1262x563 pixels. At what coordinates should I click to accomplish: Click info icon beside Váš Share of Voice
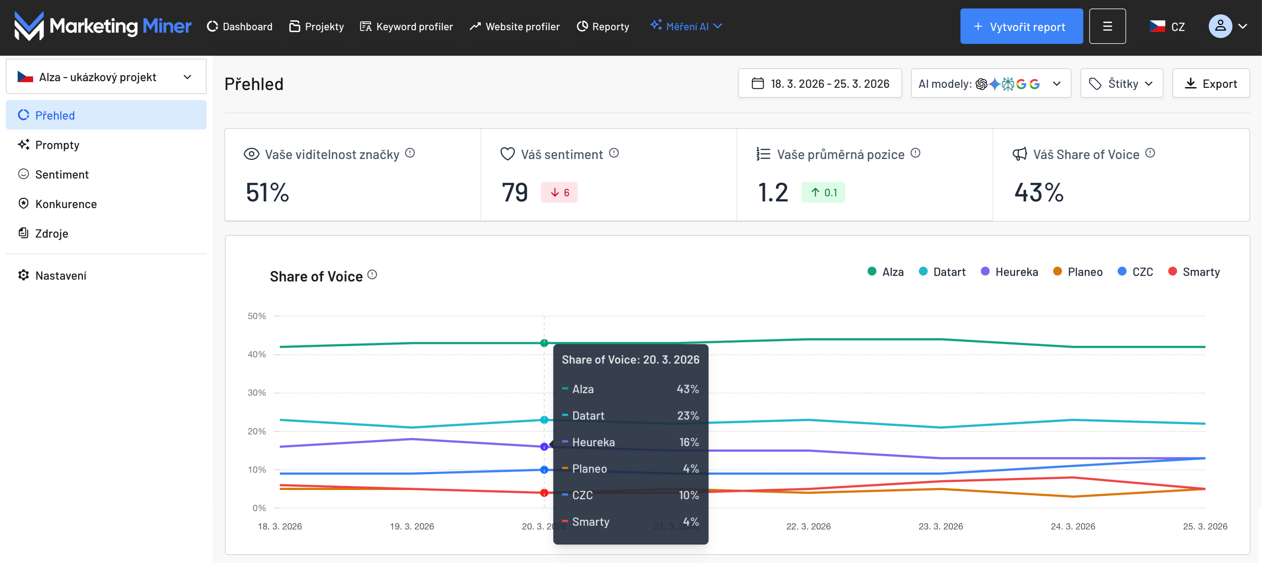tap(1150, 153)
